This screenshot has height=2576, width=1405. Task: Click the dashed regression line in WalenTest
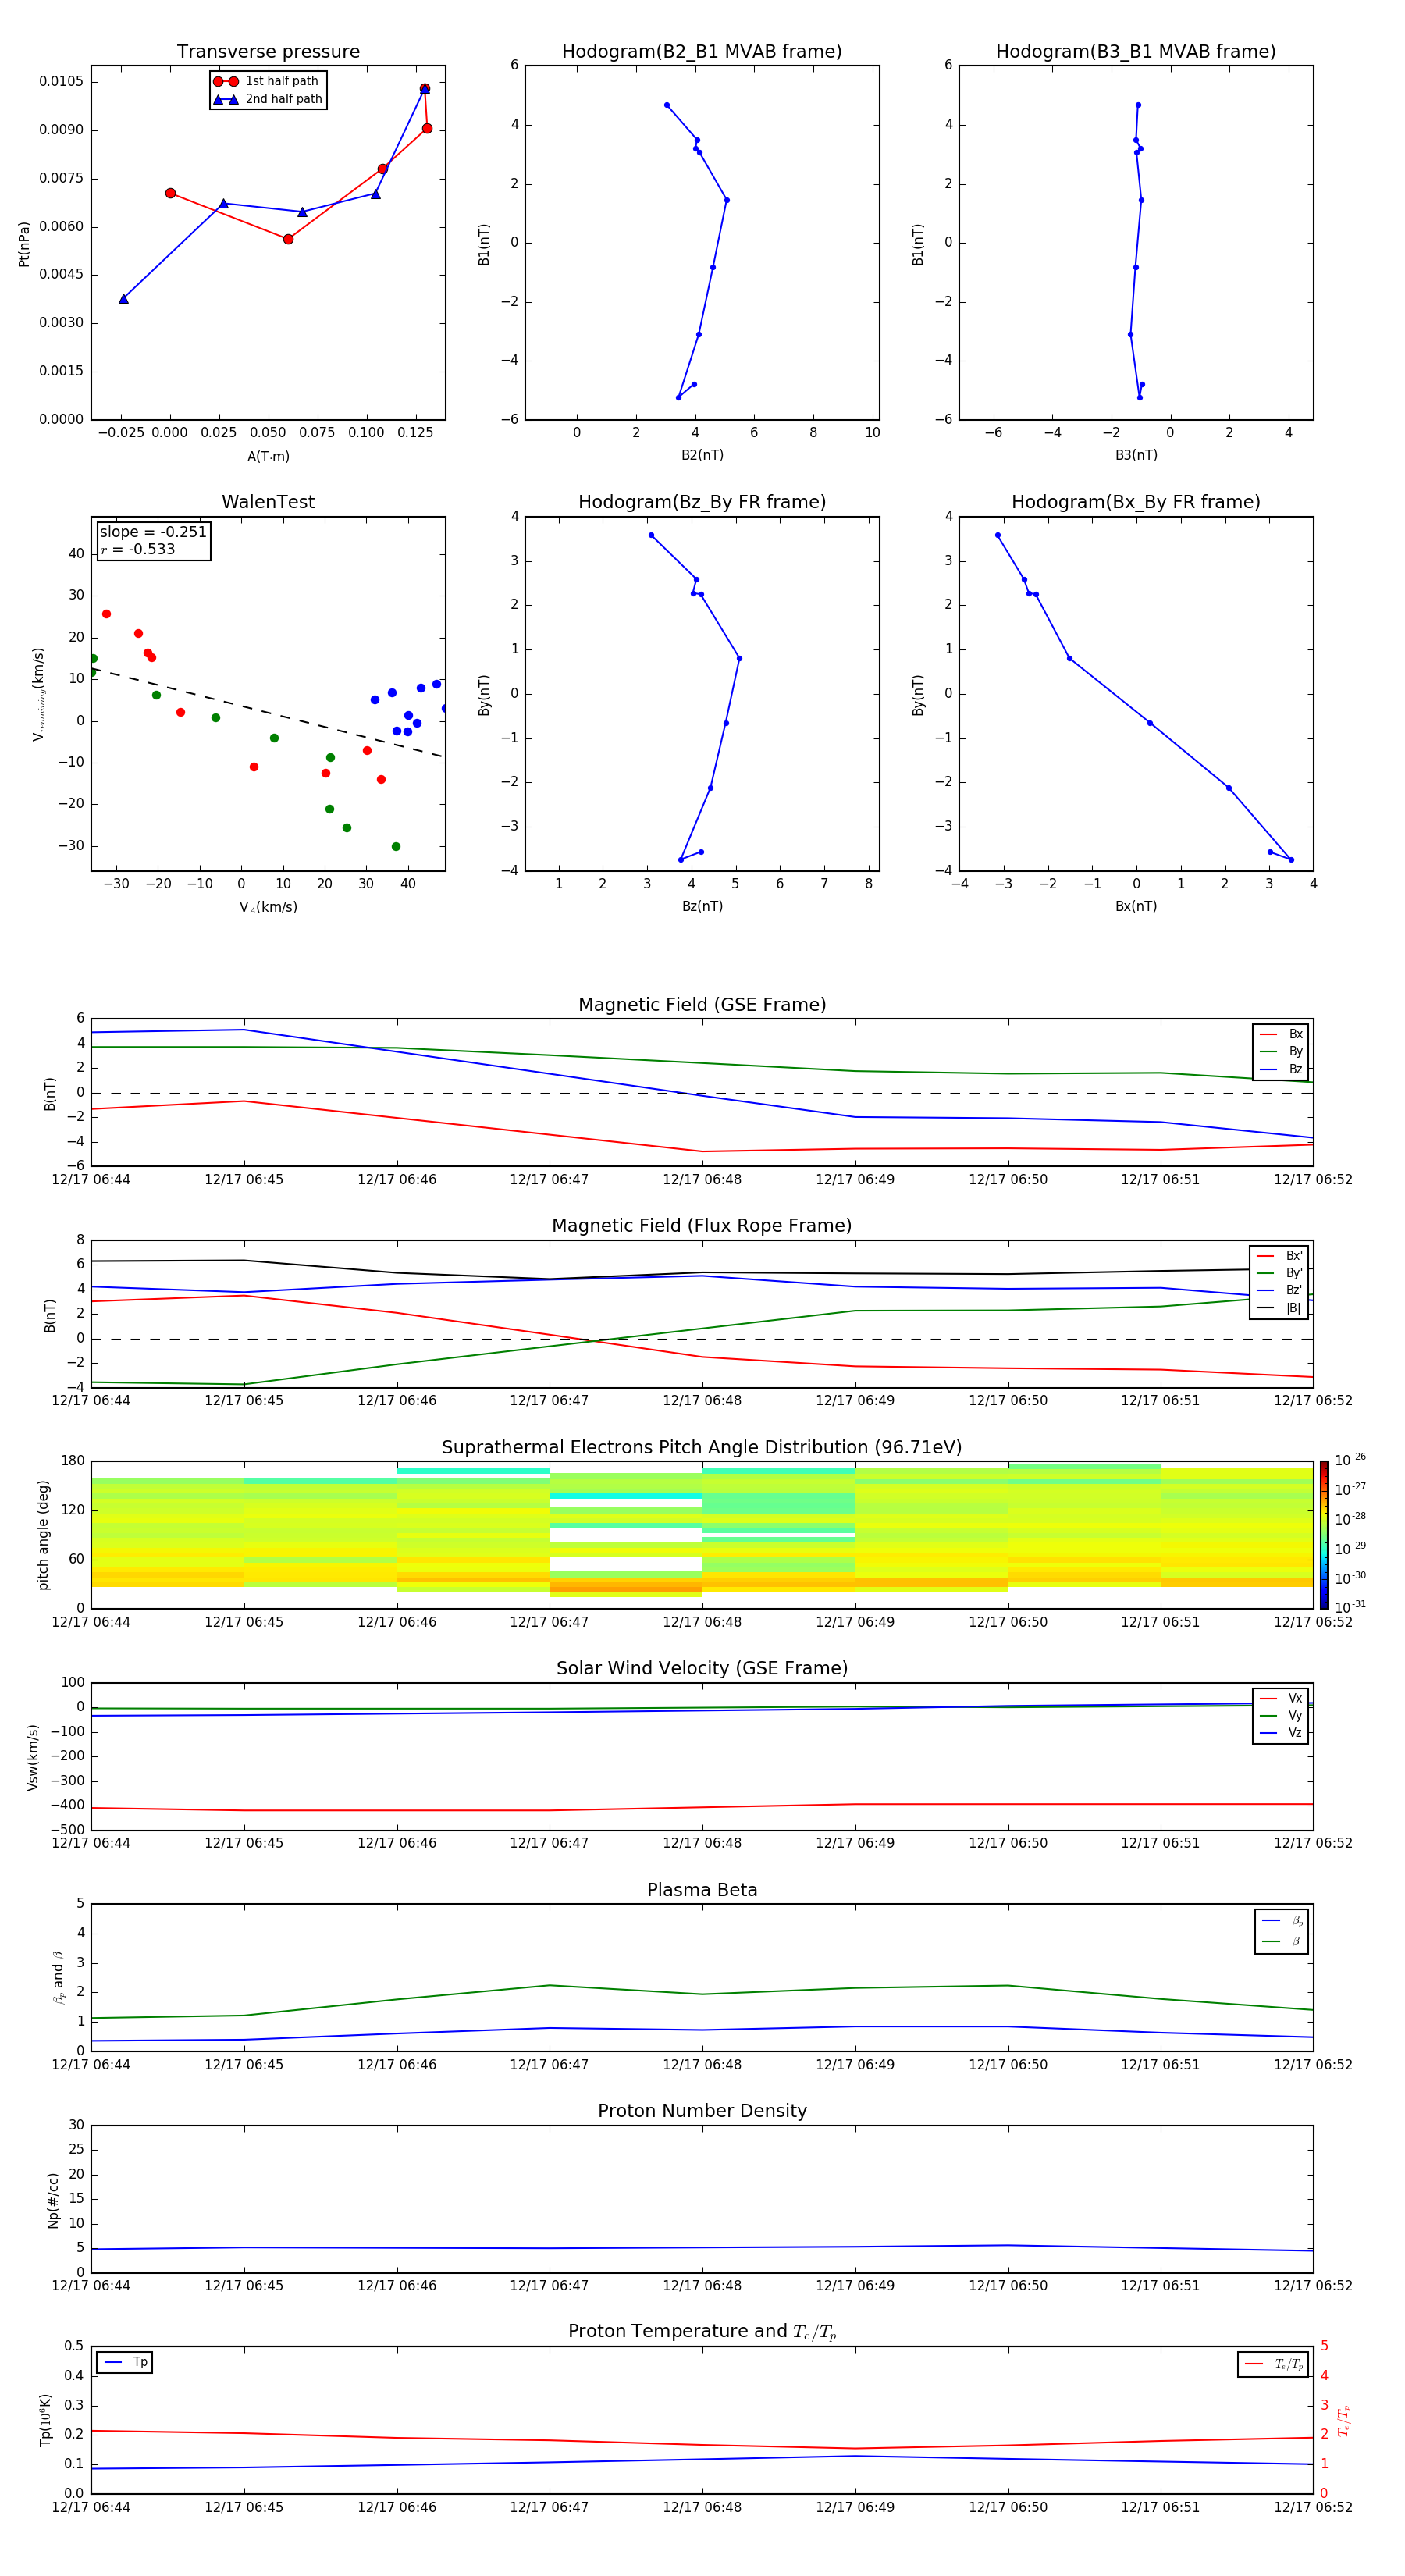point(268,712)
